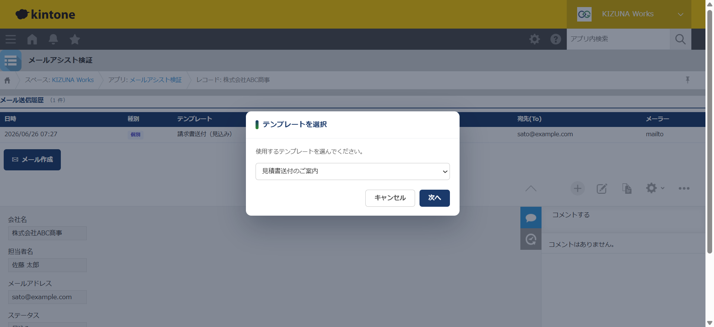Click the テンプレートを選択 dialog title
This screenshot has height=327, width=714.
(295, 124)
